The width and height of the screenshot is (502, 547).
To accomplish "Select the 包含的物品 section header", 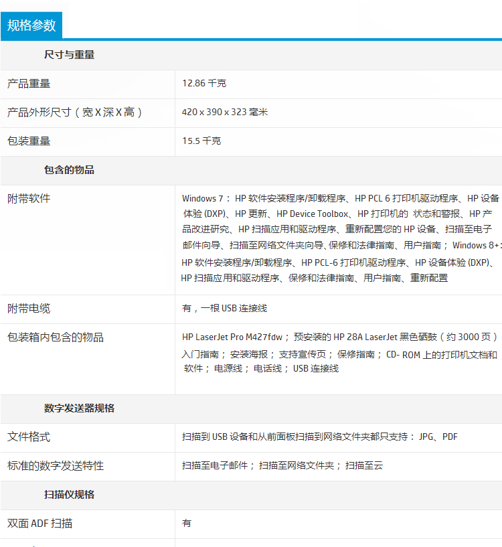I will pyautogui.click(x=69, y=170).
